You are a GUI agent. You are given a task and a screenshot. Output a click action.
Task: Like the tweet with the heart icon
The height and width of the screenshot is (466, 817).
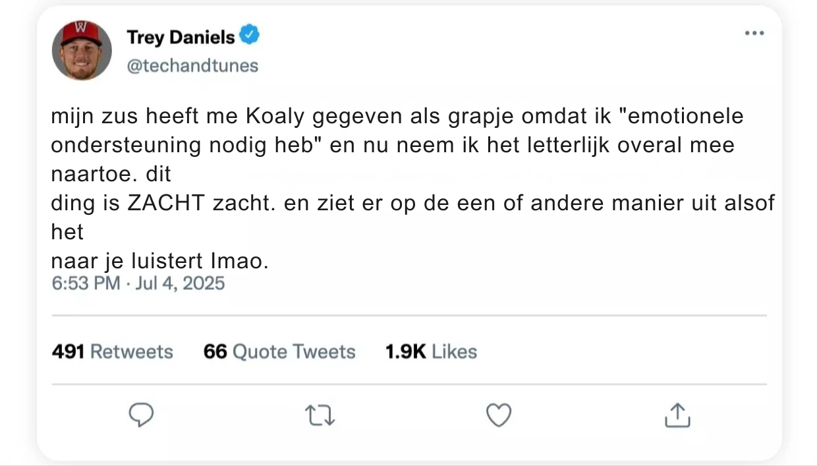point(498,415)
